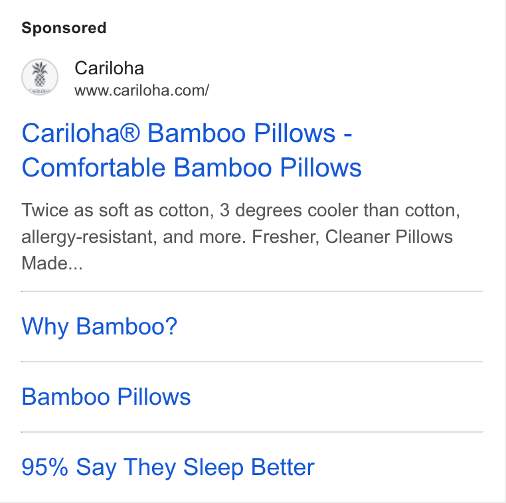This screenshot has width=506, height=503.
Task: Click the word Why in the Why Bamboo? link
Action: pyautogui.click(x=45, y=327)
